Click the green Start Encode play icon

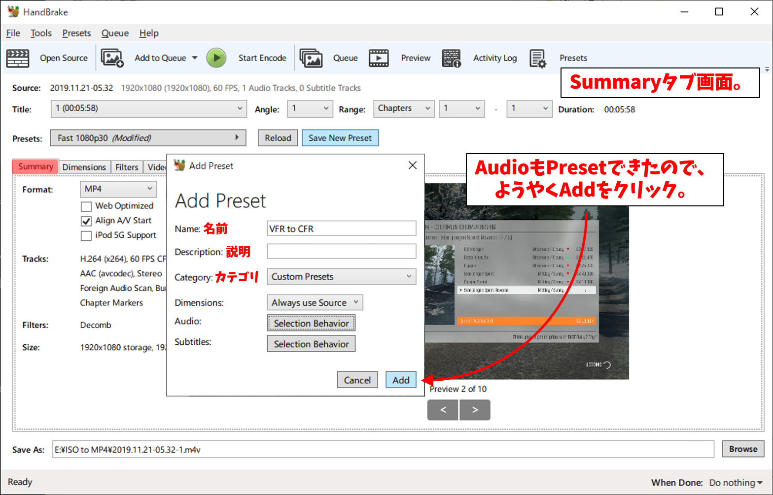(216, 58)
